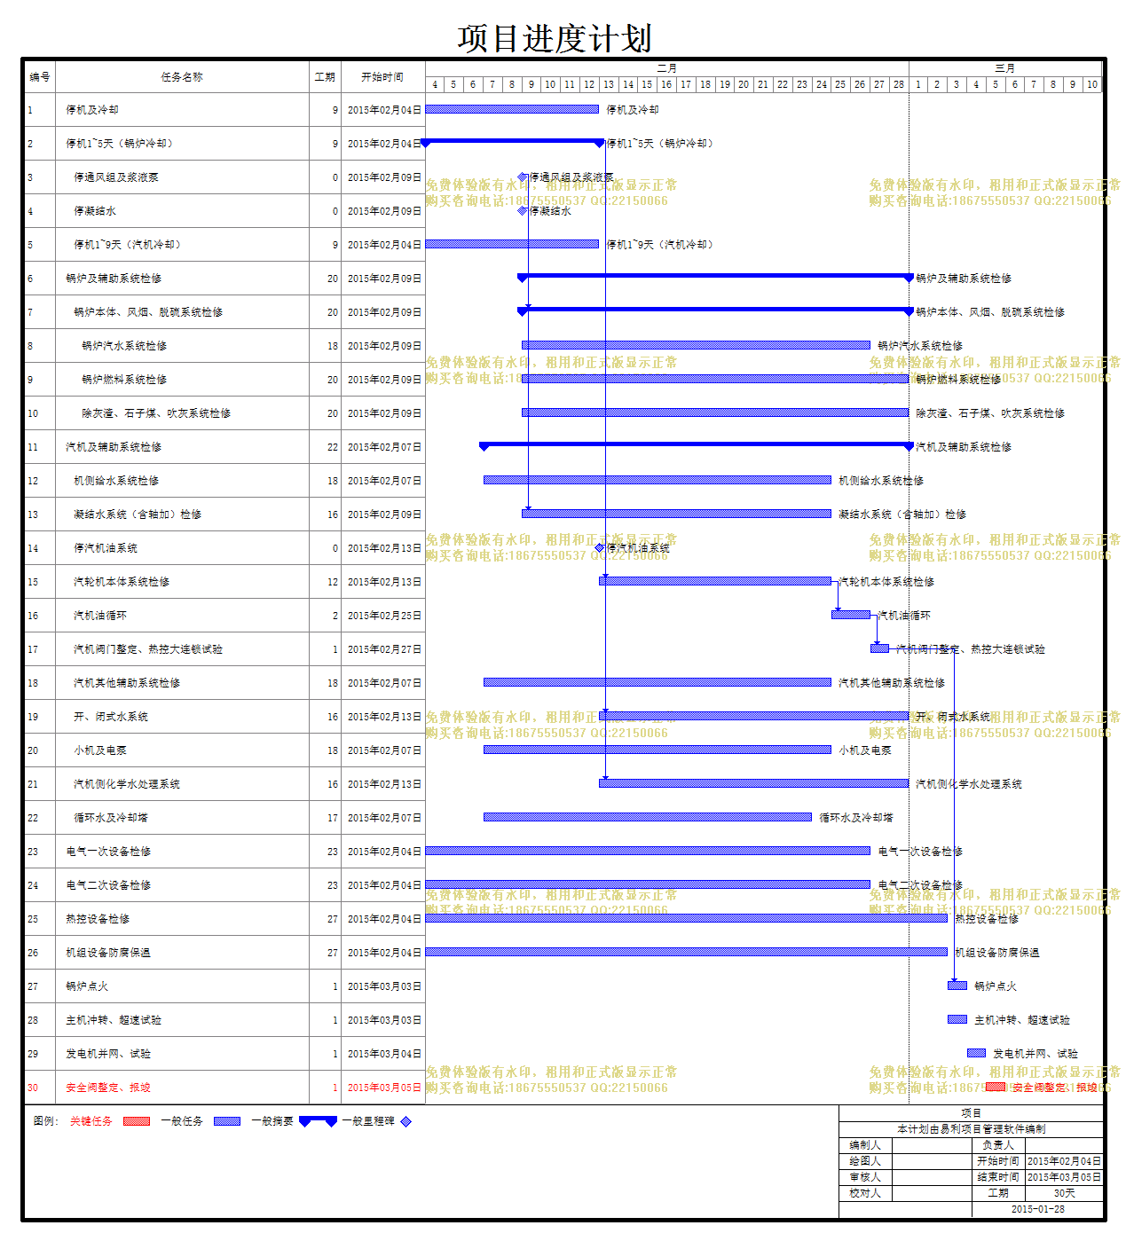
Task: Click start date 2015年03月04日 of 发电机并网、试验
Action: [384, 1054]
